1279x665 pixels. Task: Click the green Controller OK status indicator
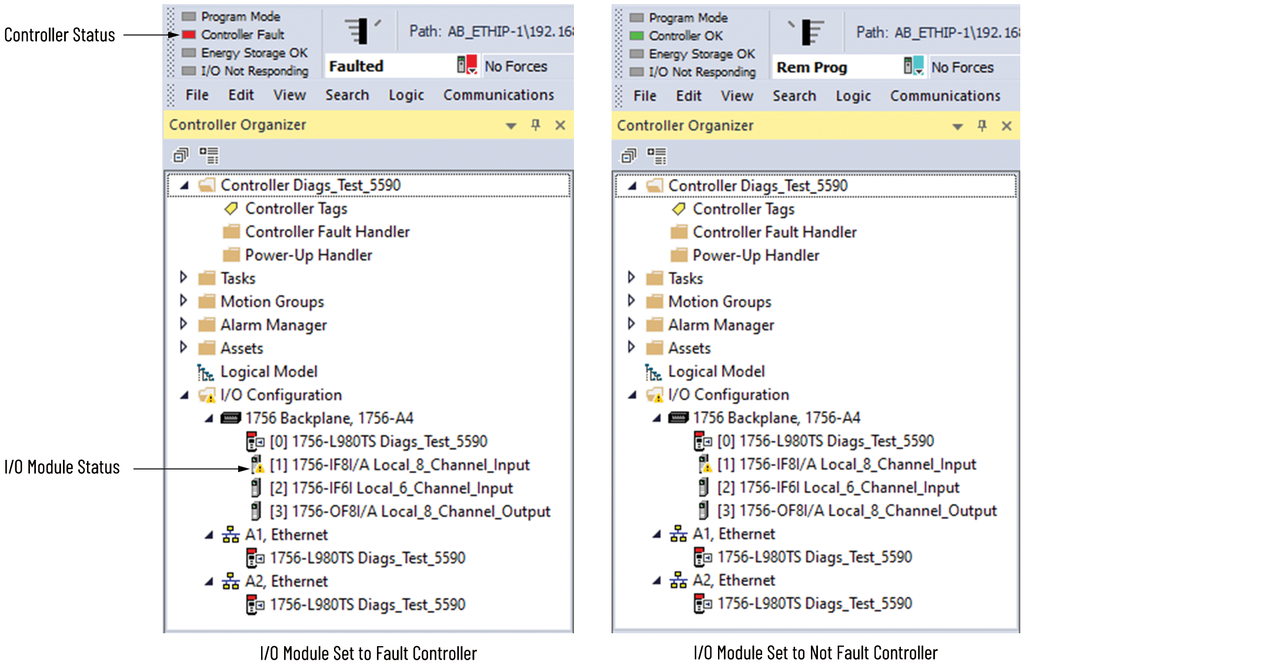click(636, 36)
